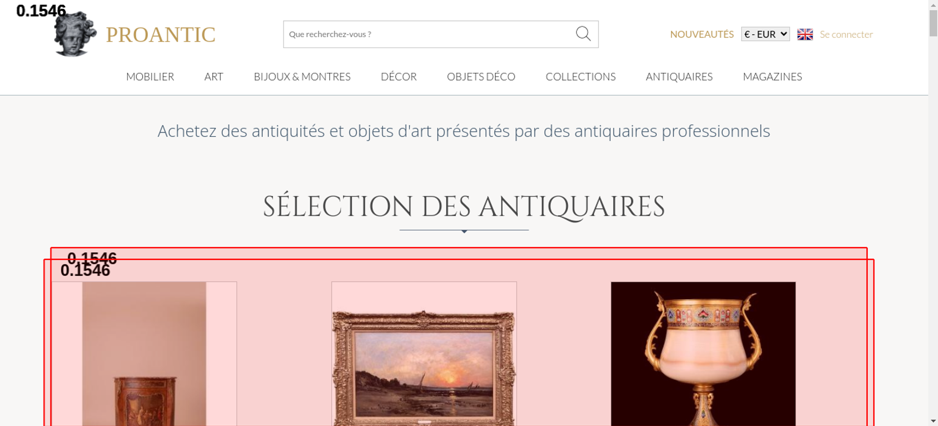Click the Se connecter link
Screen dimensions: 938x426
point(846,34)
